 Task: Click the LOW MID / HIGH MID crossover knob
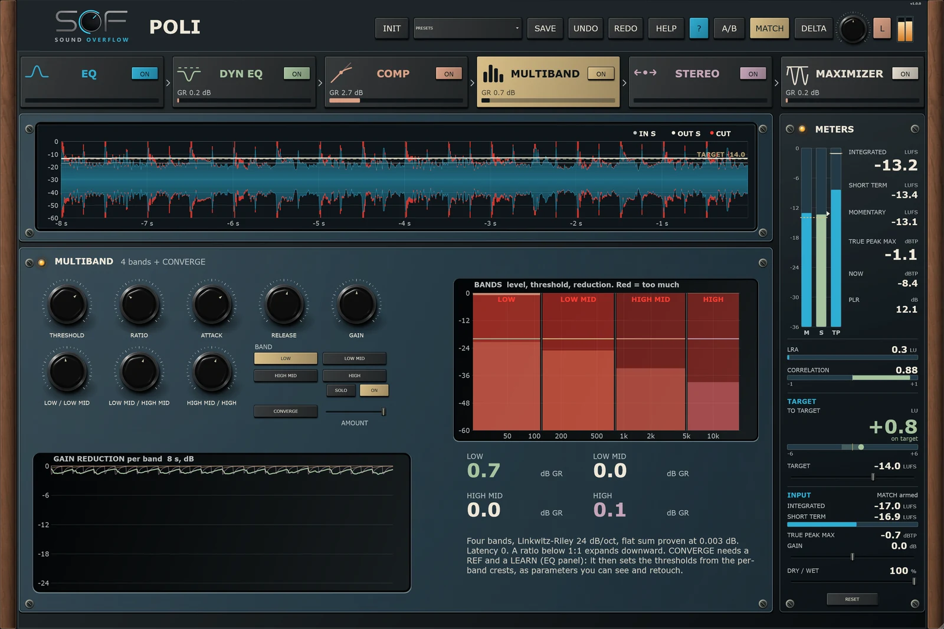coord(139,372)
